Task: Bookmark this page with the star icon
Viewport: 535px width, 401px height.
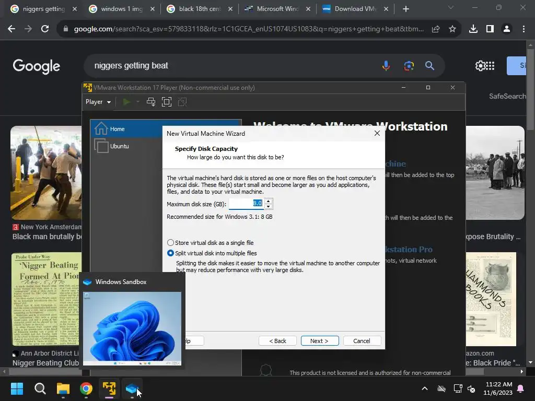Action: click(x=452, y=29)
